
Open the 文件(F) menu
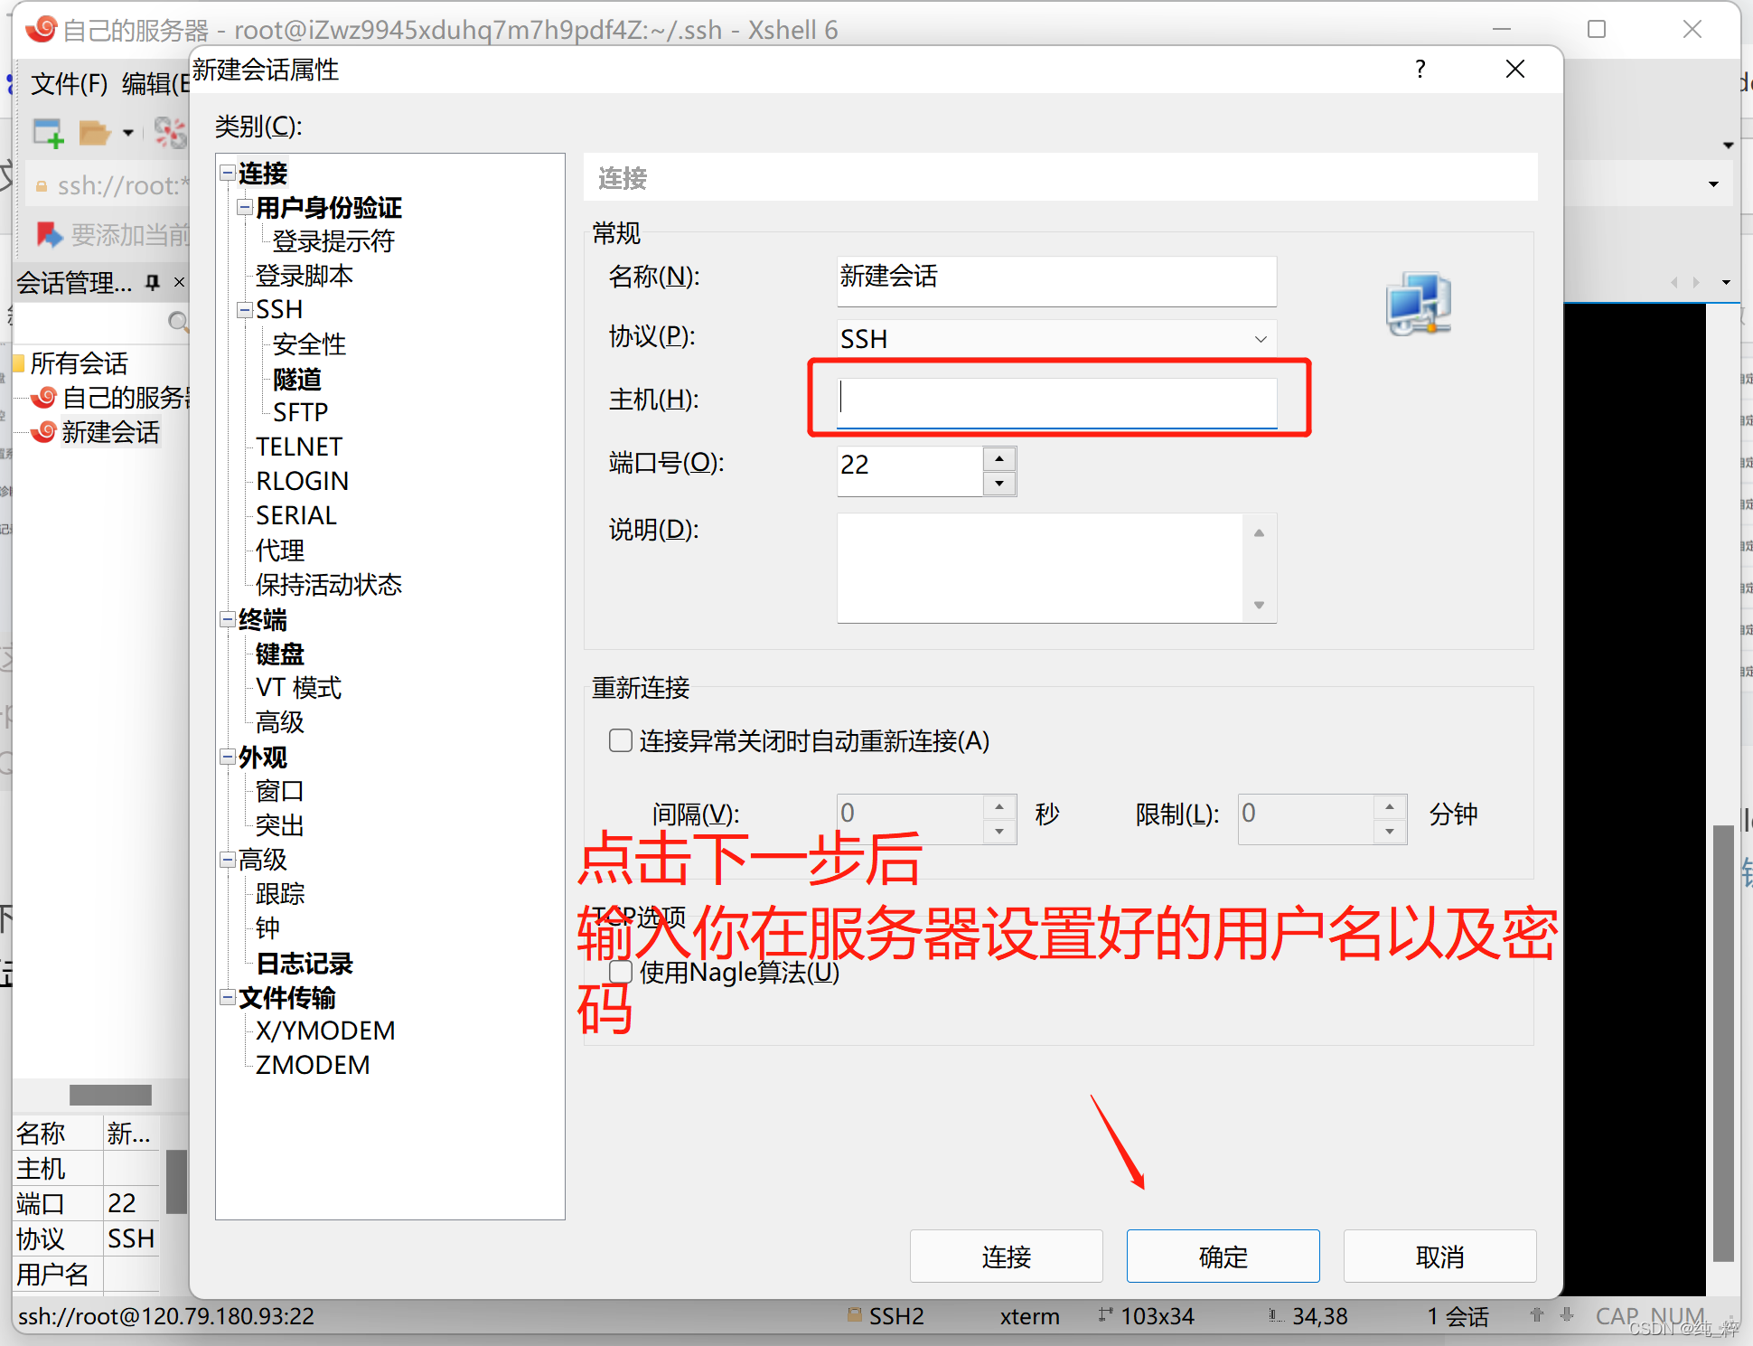pyautogui.click(x=70, y=84)
